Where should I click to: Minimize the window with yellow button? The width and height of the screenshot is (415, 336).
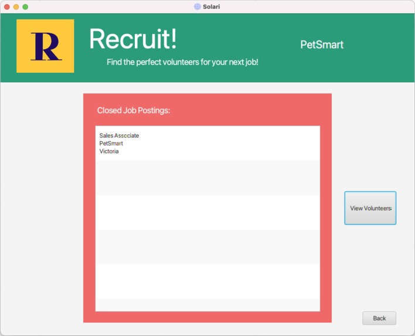(16, 7)
